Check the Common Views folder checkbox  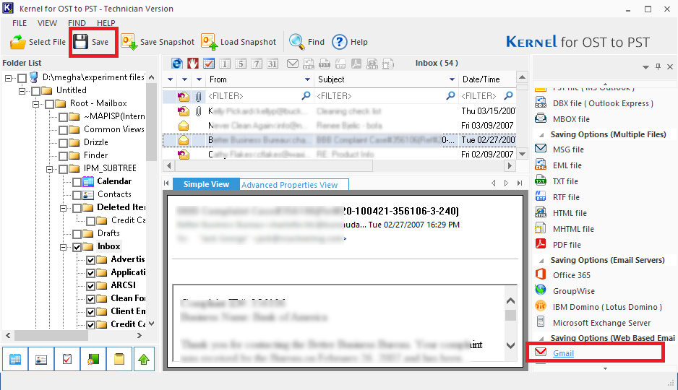point(63,130)
